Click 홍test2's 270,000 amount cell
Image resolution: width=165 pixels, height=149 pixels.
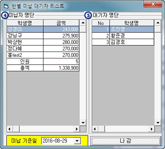(61, 55)
